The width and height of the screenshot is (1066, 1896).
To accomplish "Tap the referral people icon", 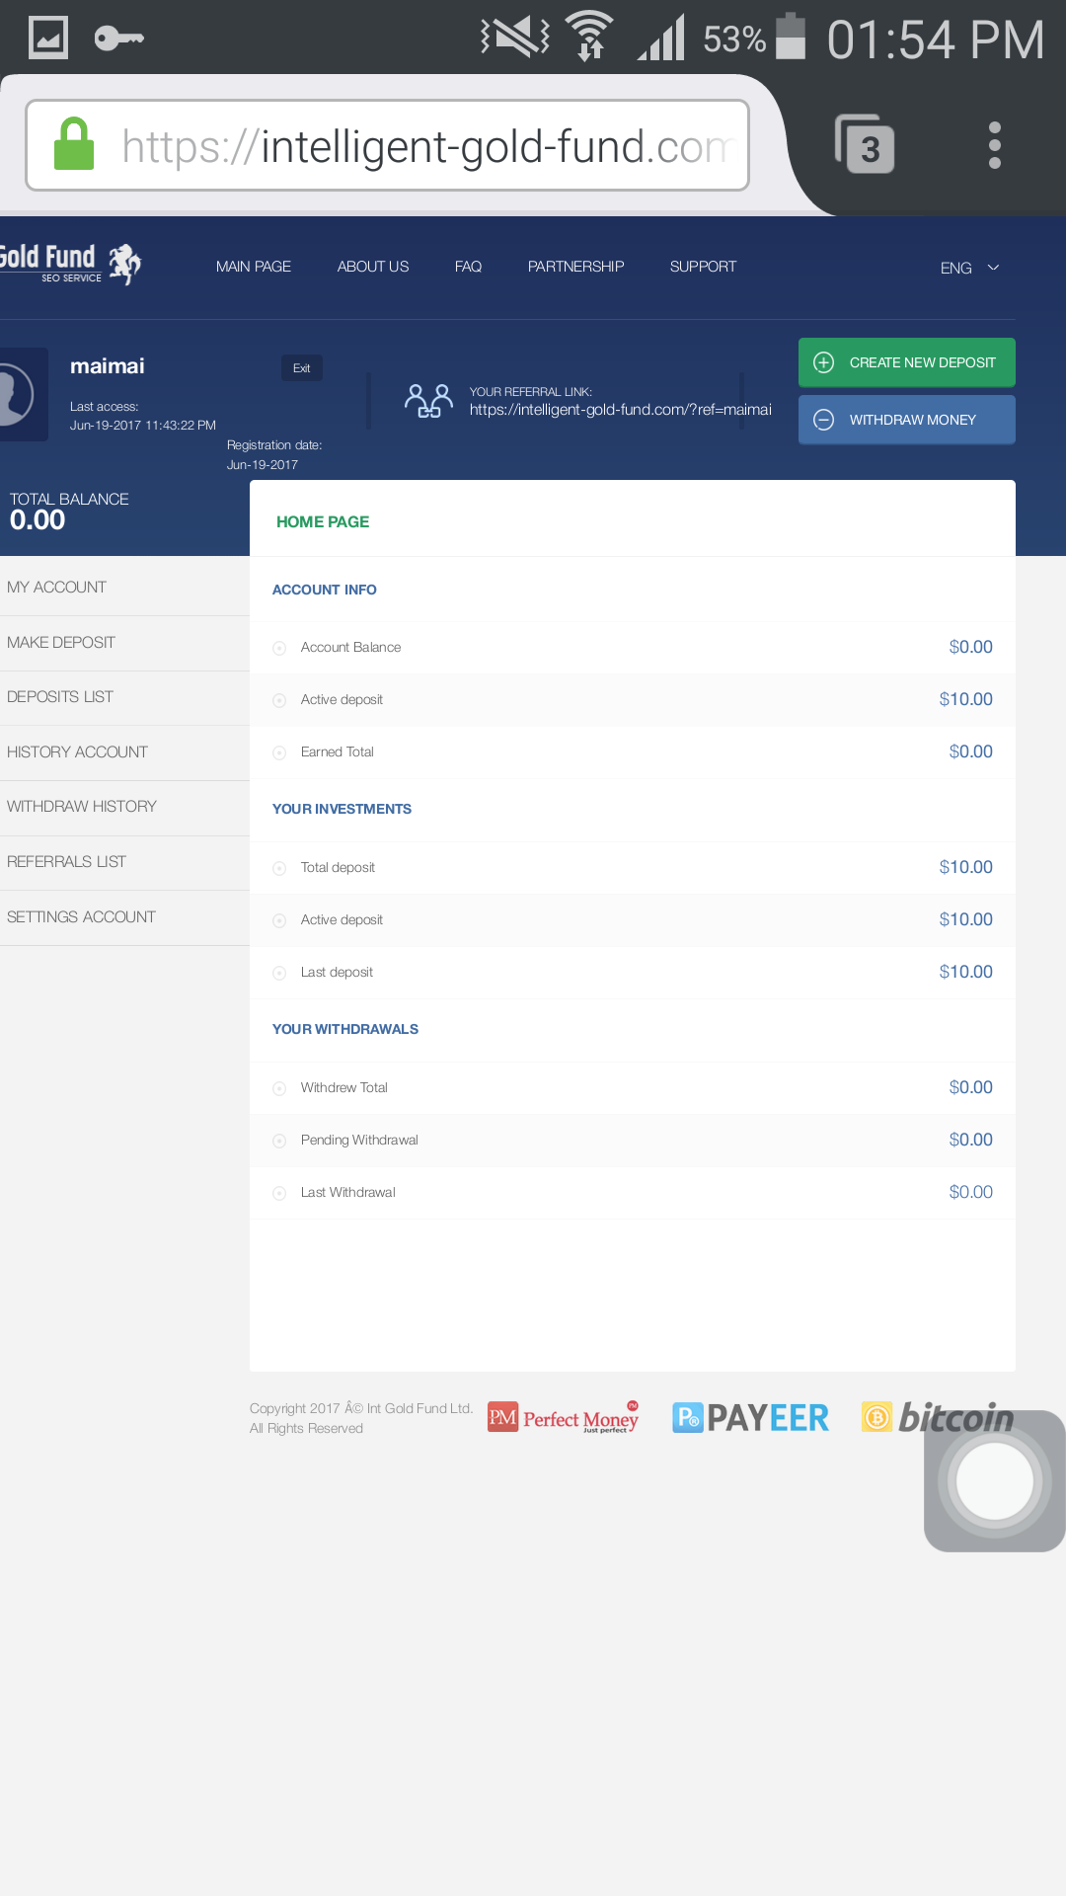I will (x=428, y=401).
